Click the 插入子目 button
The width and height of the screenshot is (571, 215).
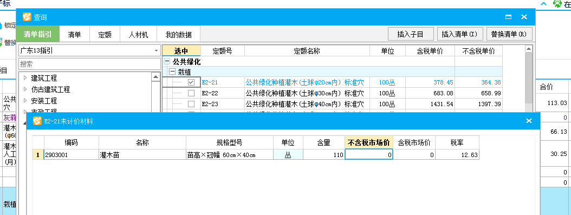click(x=411, y=34)
